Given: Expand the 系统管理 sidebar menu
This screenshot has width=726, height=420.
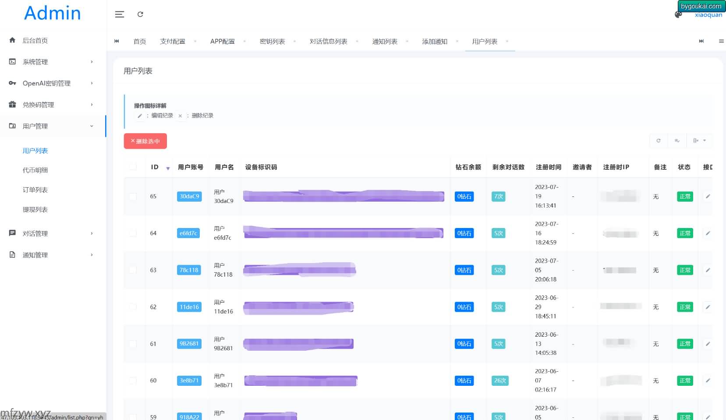Looking at the screenshot, I should pyautogui.click(x=53, y=62).
